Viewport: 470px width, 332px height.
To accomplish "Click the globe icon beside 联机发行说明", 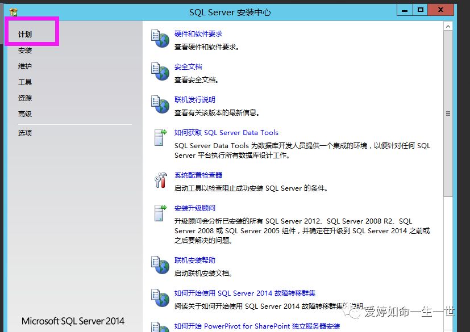I will [x=160, y=104].
